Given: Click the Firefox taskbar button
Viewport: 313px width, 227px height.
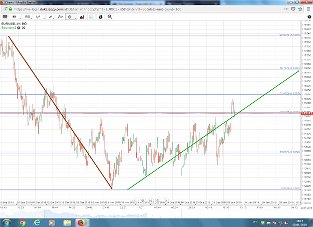Looking at the screenshot, I should 81,223.
